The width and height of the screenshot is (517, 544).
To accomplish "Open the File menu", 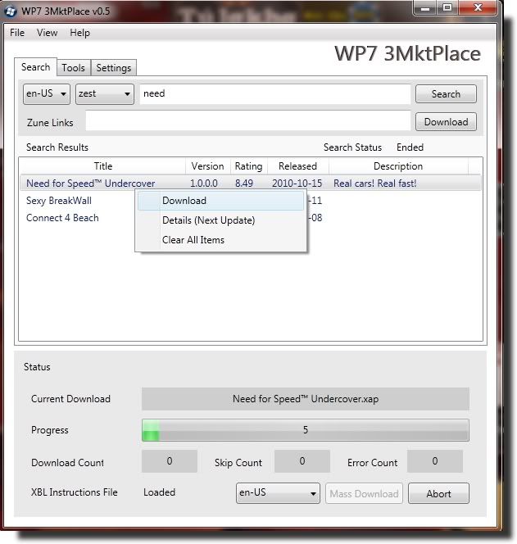I will [x=17, y=33].
